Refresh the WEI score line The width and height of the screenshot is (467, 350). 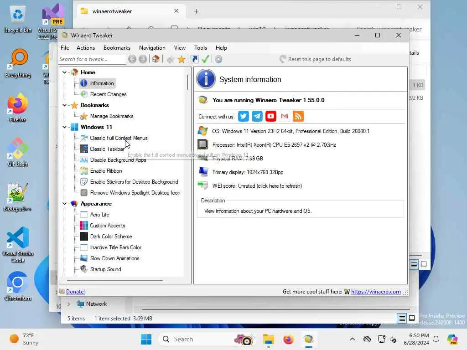[x=257, y=186]
